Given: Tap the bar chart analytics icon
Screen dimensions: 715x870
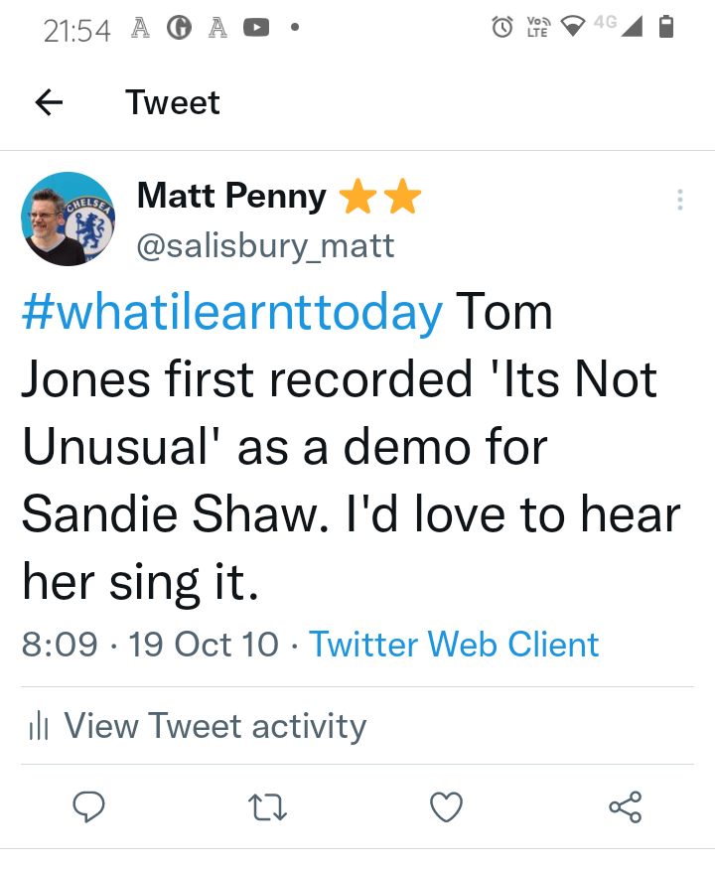Looking at the screenshot, I should coord(39,727).
